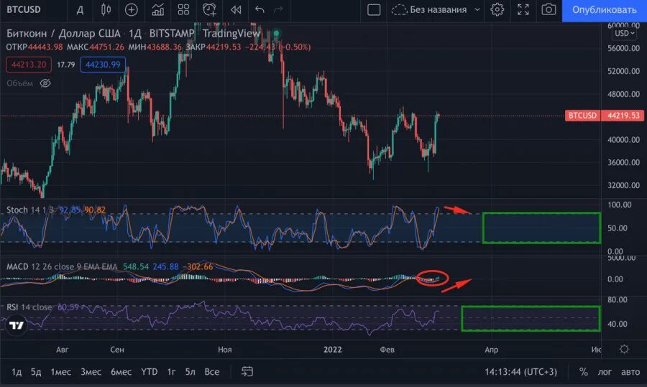Image resolution: width=647 pixels, height=387 pixels.
Task: Click the blue buy price 44230.99
Action: point(103,65)
